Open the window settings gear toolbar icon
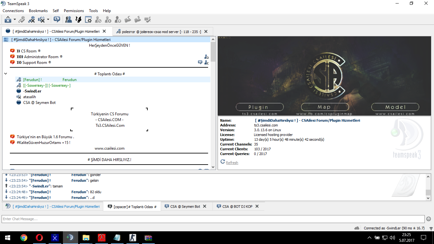 88,20
